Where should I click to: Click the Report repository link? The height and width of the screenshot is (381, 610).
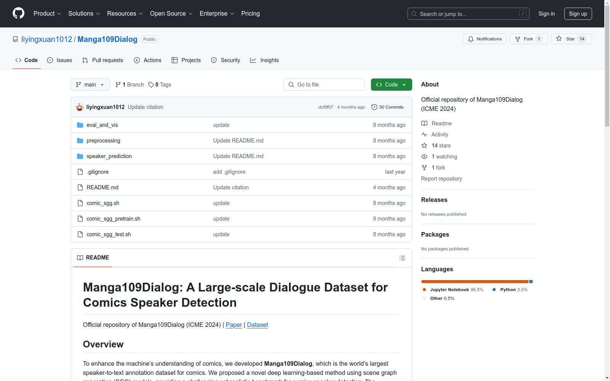[441, 179]
